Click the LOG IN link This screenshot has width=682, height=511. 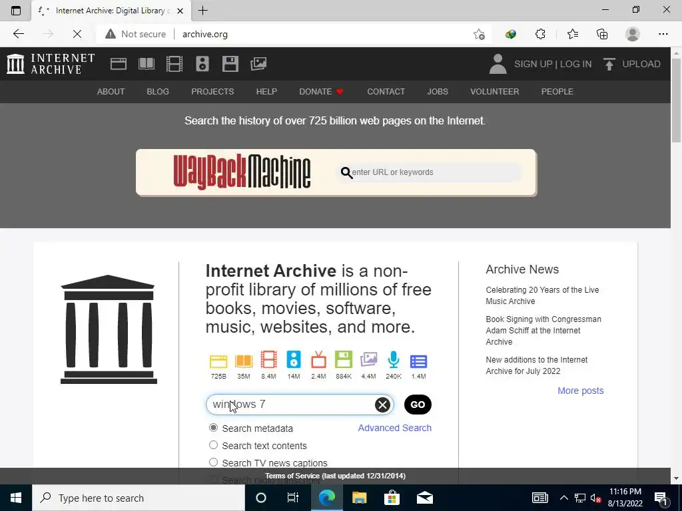[x=575, y=64]
